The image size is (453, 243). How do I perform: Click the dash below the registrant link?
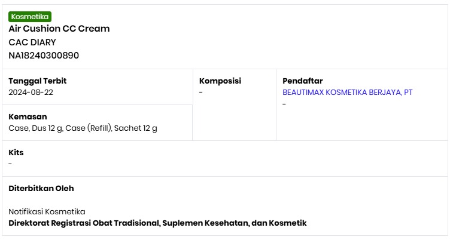284,104
